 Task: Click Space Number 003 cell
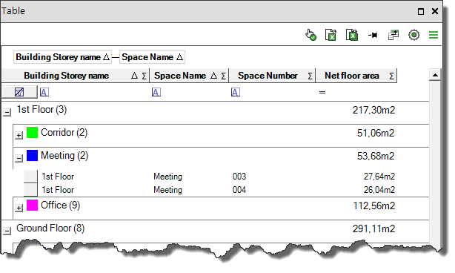click(x=239, y=177)
